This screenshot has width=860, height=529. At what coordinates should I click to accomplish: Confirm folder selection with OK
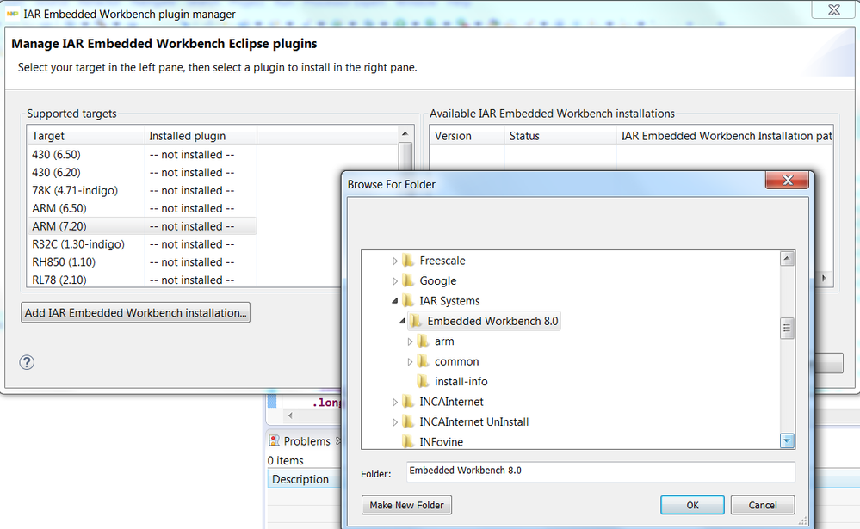coord(692,505)
